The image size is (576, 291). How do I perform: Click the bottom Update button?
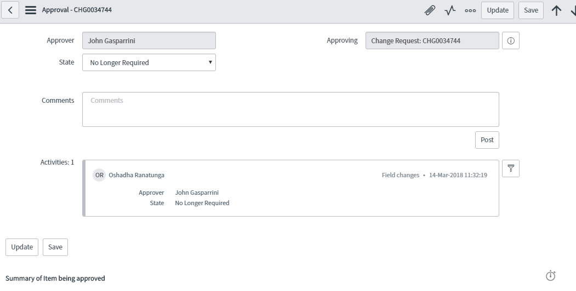point(22,247)
